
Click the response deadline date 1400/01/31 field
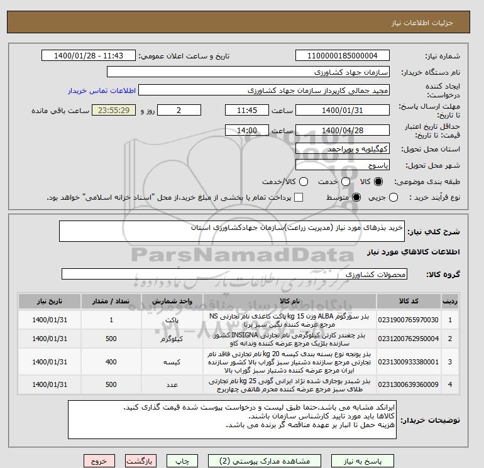point(343,110)
